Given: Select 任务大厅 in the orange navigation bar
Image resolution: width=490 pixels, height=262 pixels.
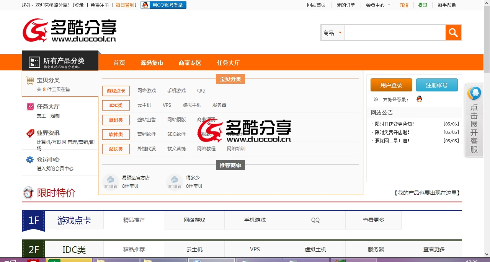Looking at the screenshot, I should click(229, 63).
